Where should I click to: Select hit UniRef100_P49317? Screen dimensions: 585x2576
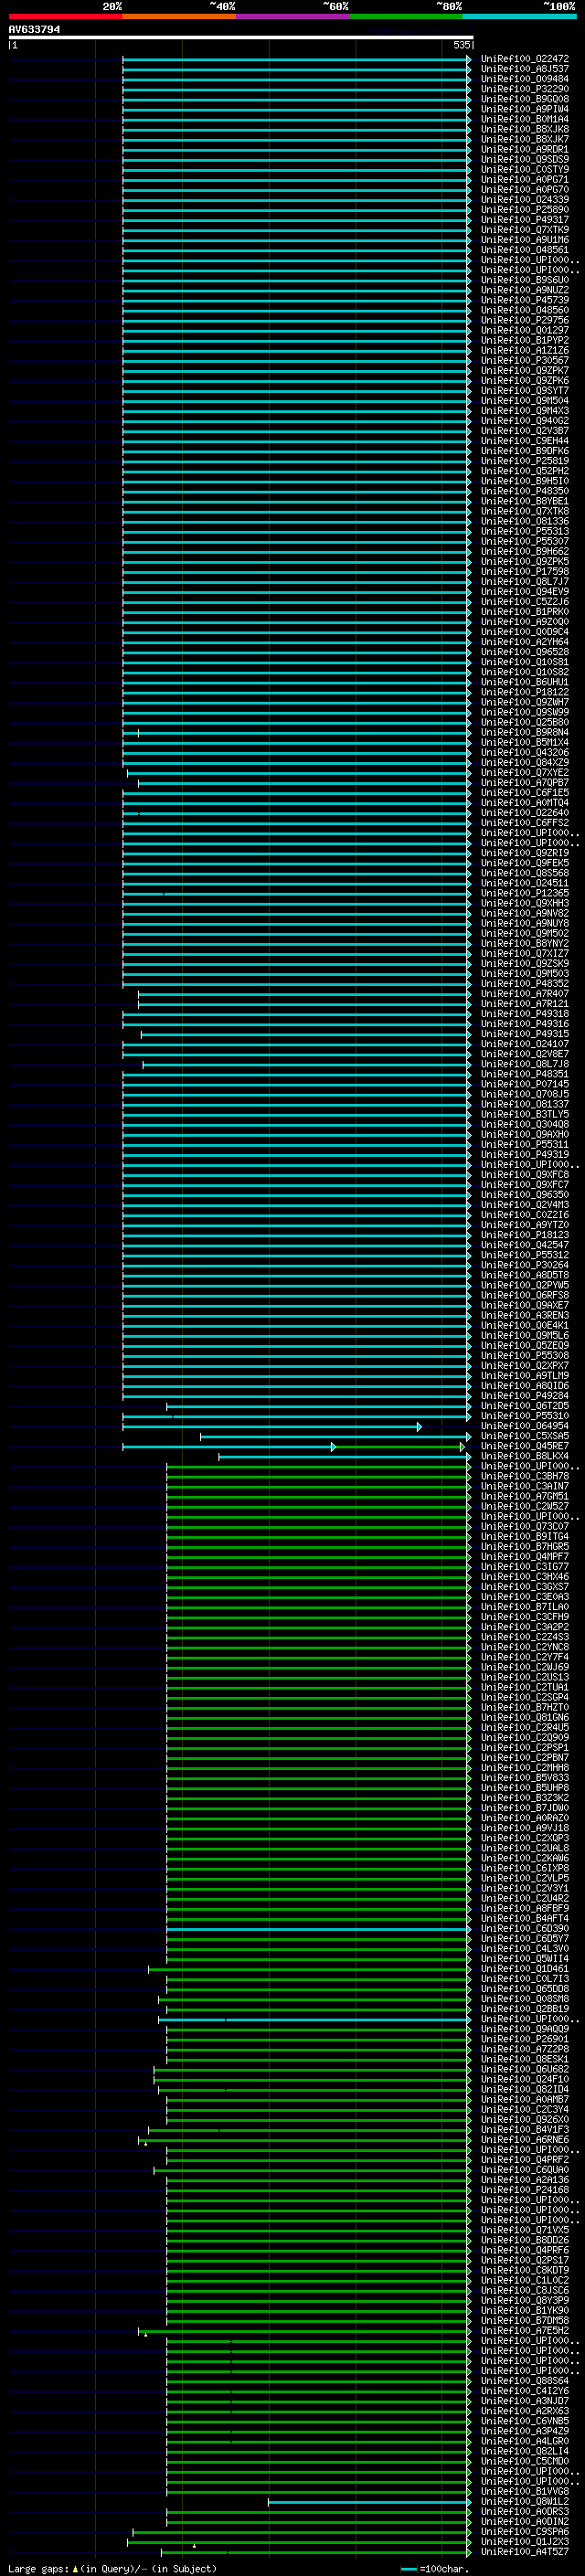pos(524,220)
